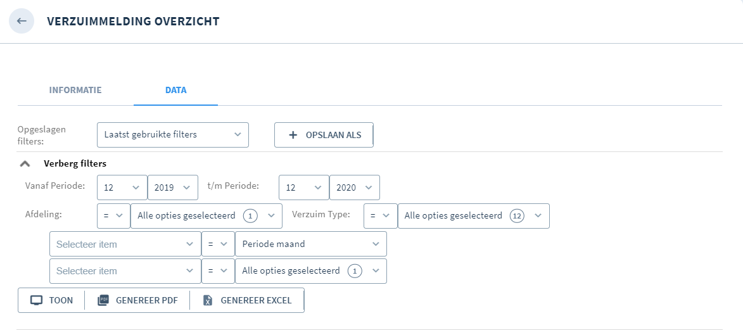743x330 pixels.
Task: Click the monitor icon beside Toon
Action: coord(37,301)
